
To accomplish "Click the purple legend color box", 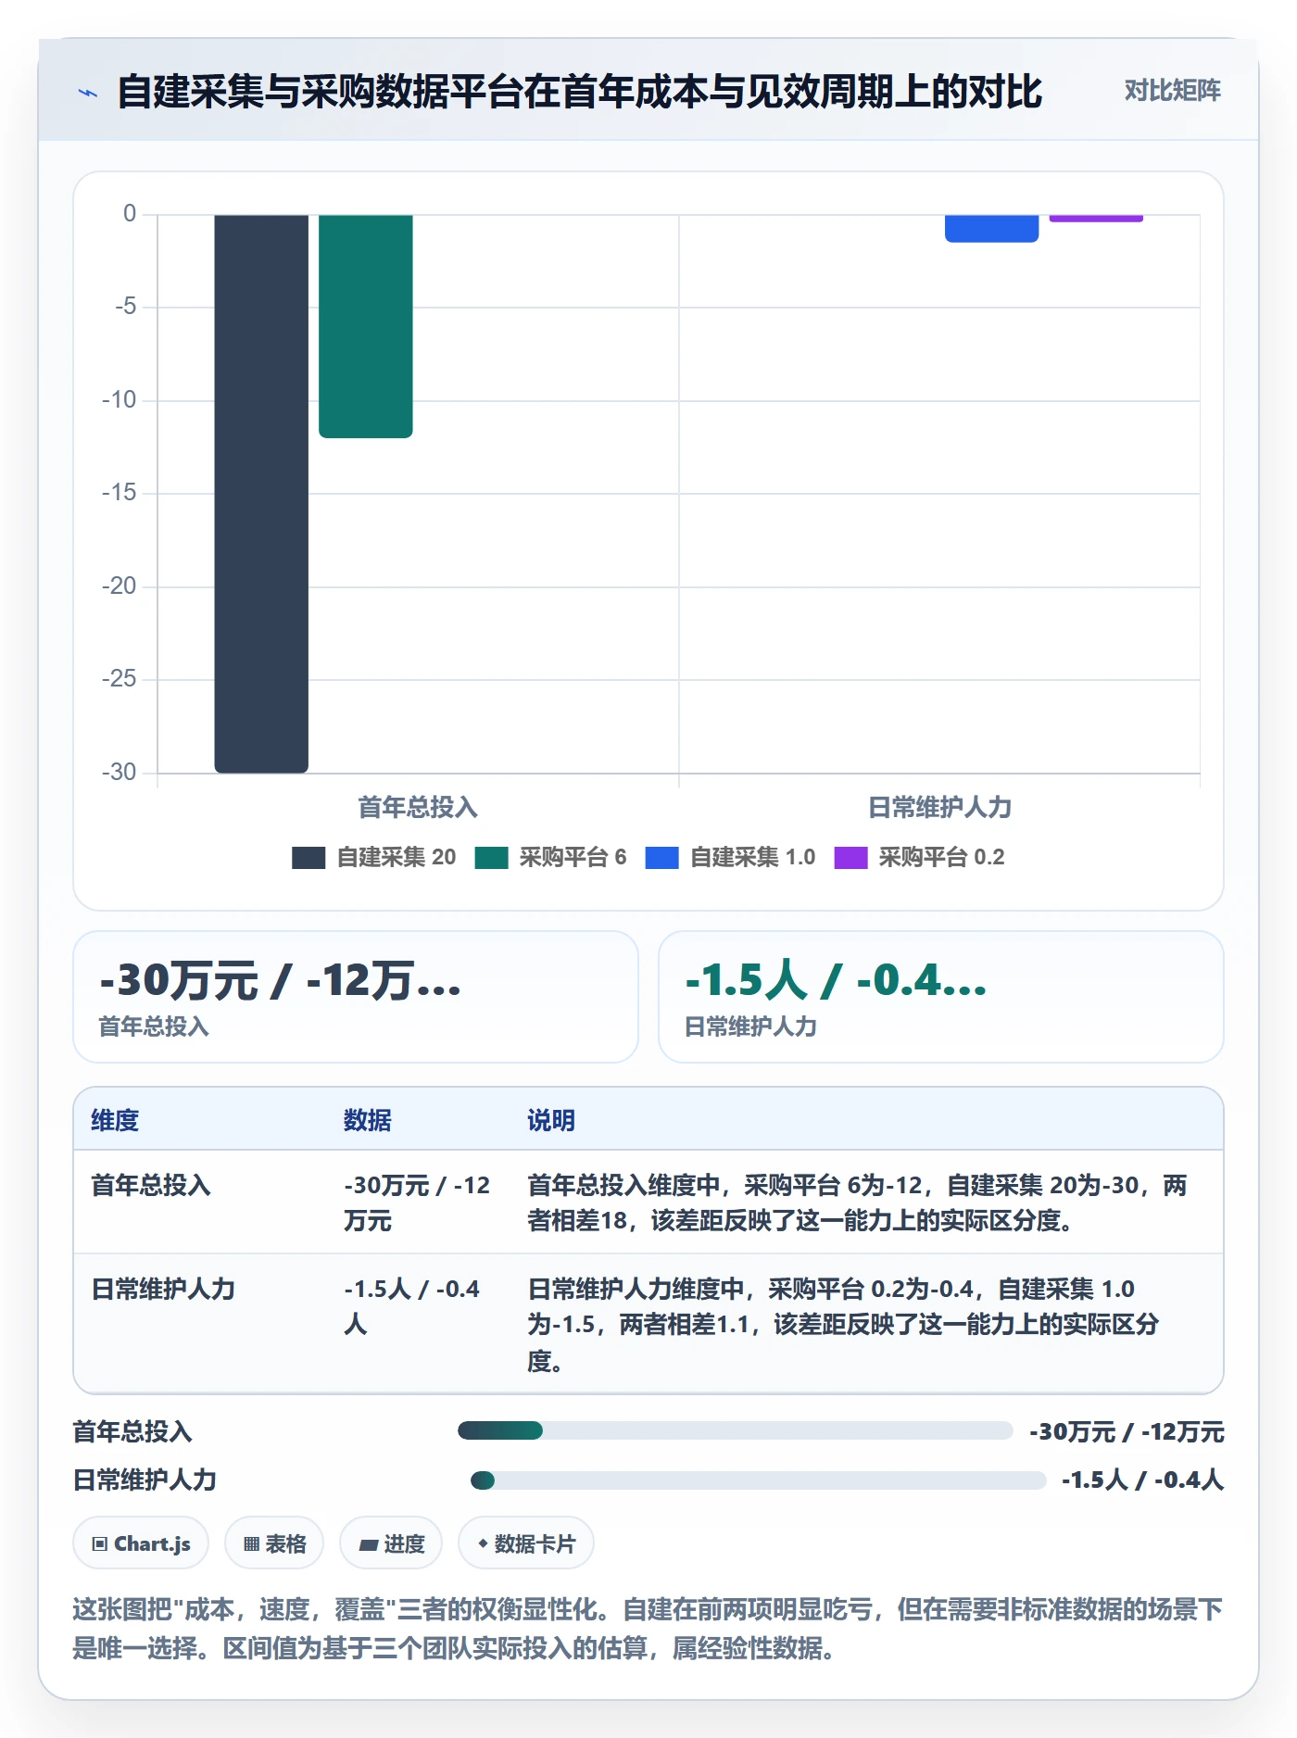I will pyautogui.click(x=850, y=858).
